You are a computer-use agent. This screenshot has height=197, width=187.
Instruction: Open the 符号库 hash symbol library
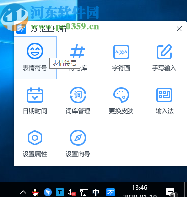[78, 58]
